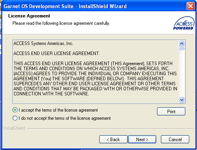
Task: Click the InstallShield label at bottom left
Action: [x=14, y=128]
